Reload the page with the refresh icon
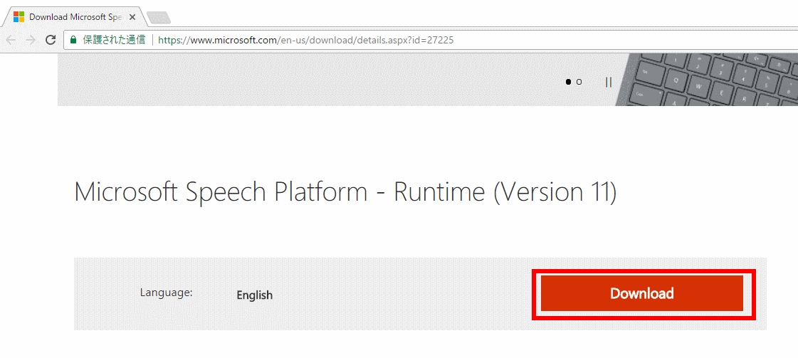 51,40
